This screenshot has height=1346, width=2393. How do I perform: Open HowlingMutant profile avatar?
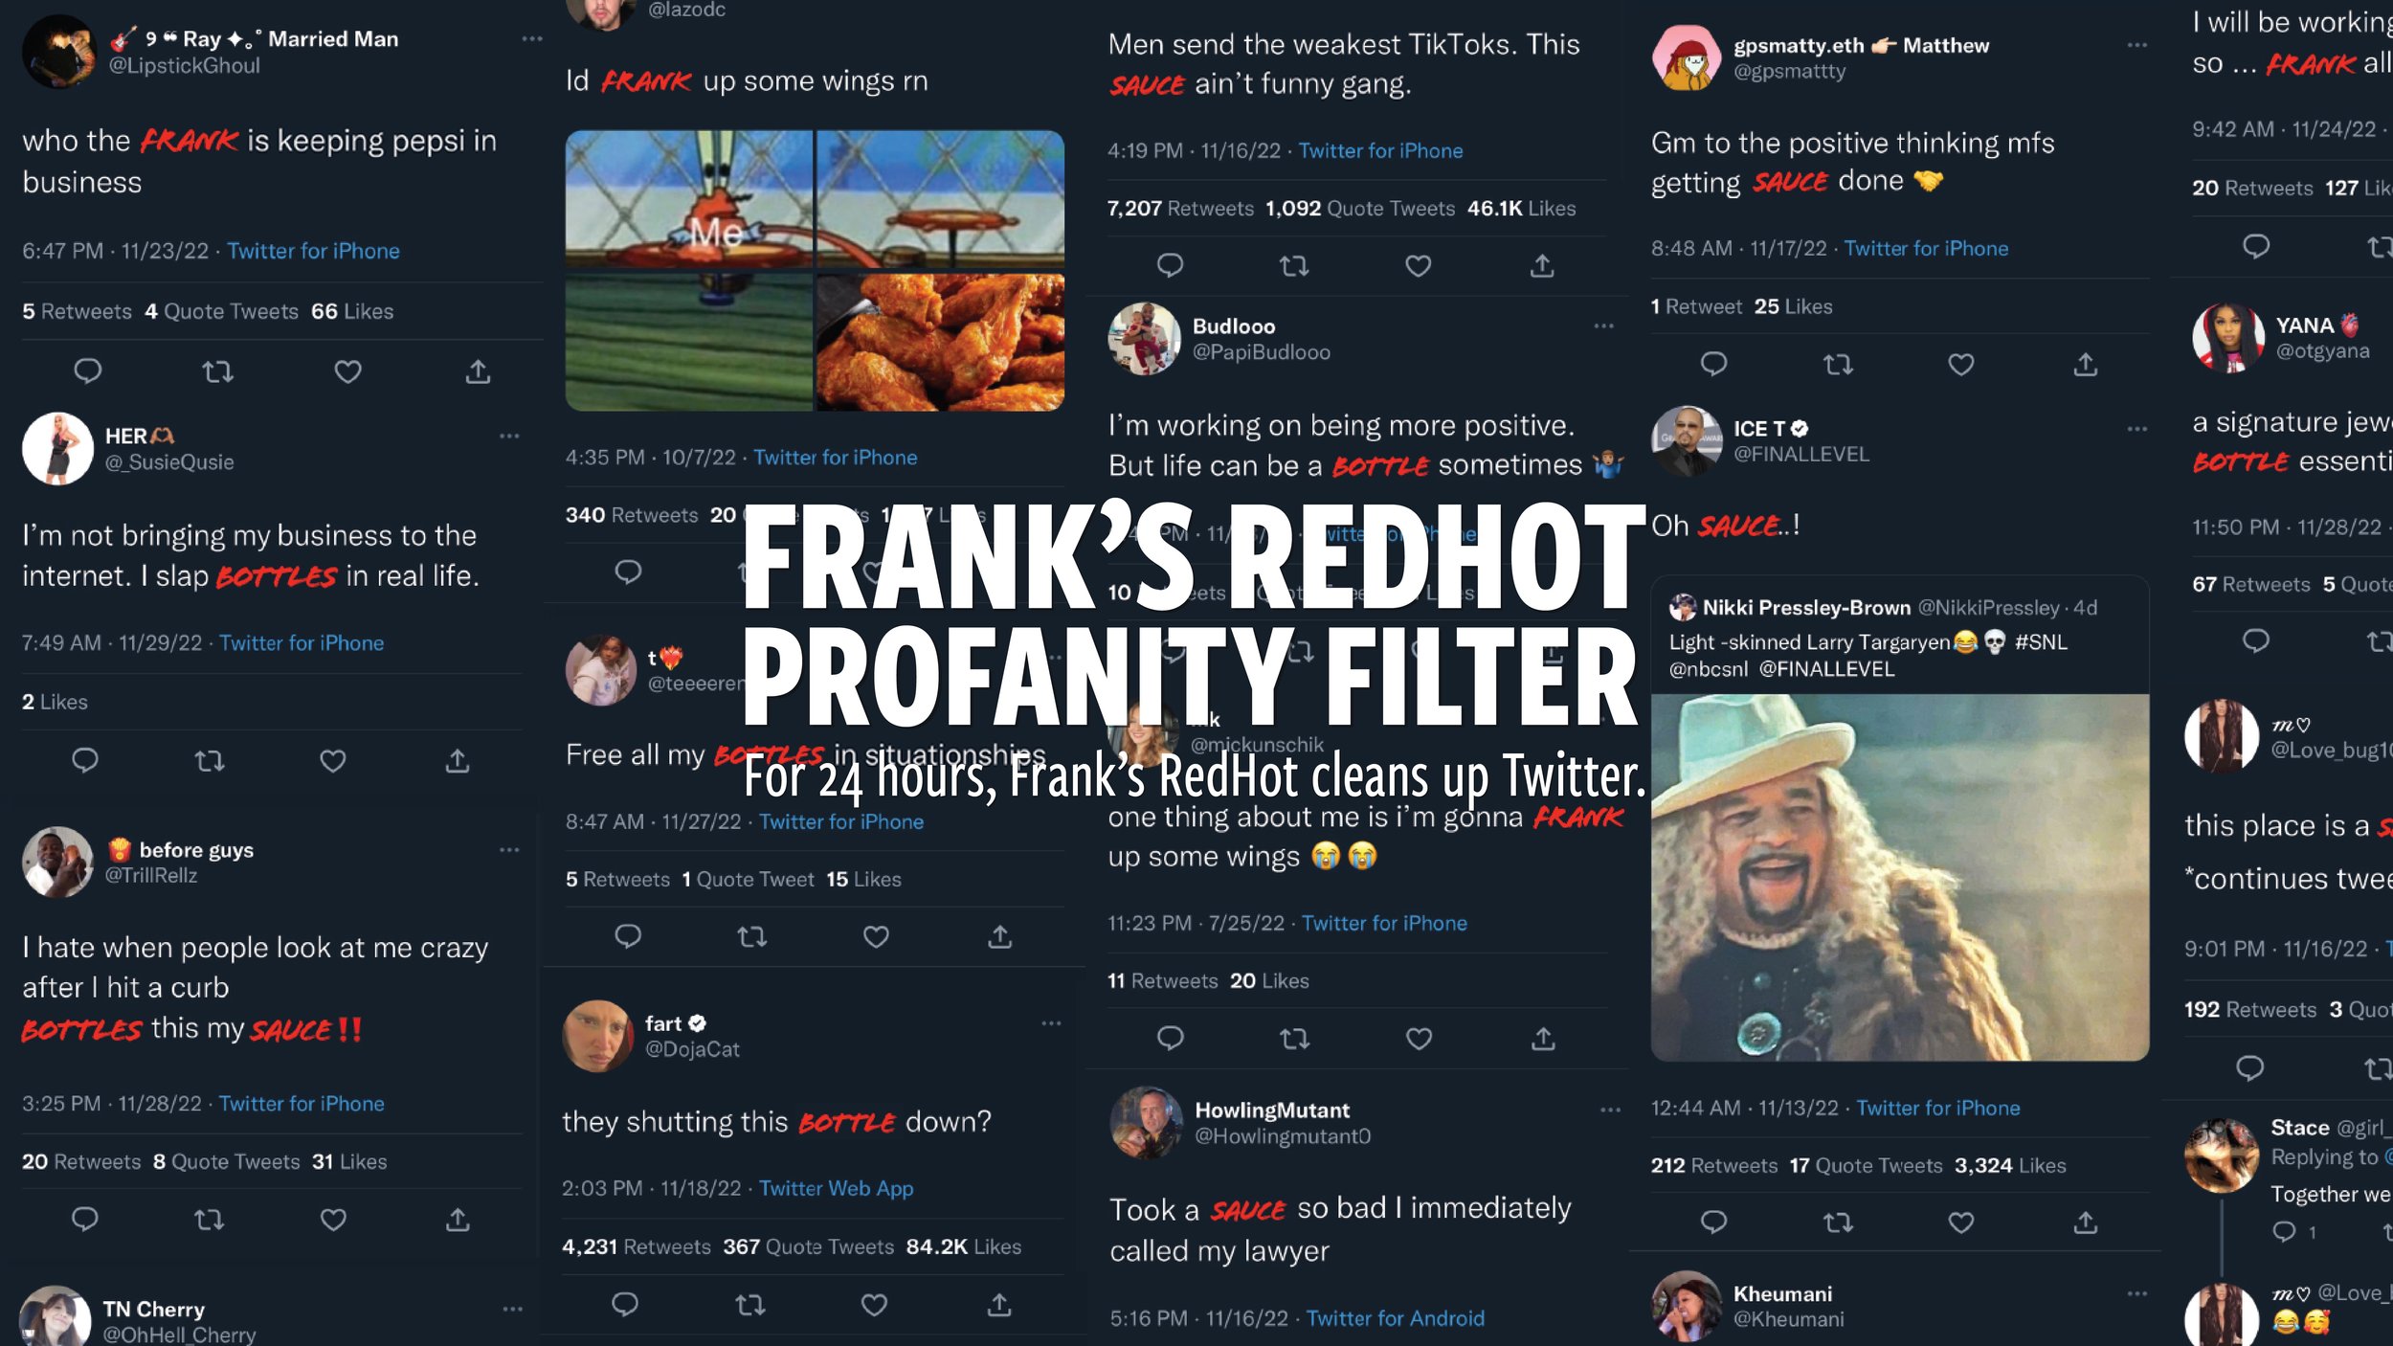(x=1146, y=1122)
